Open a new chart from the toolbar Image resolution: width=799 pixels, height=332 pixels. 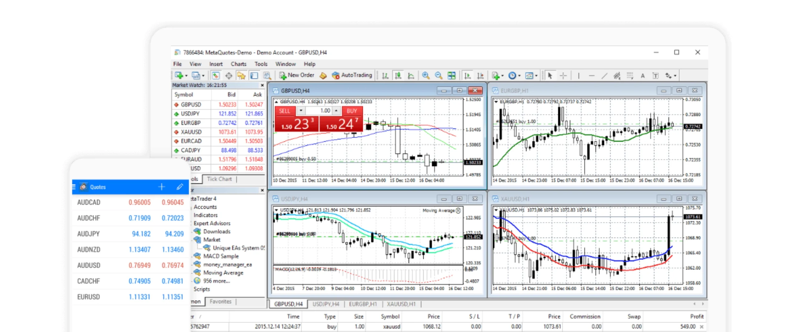click(179, 75)
